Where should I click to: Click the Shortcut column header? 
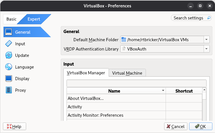184,91
